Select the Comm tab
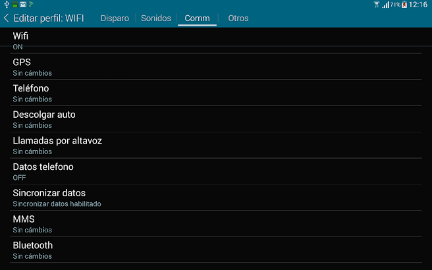Viewport: 432px width, 270px height. (197, 18)
